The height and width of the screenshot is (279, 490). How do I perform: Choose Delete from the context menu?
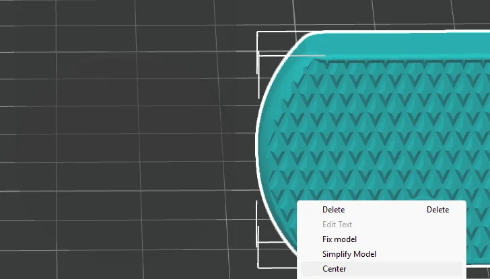[x=381, y=210]
